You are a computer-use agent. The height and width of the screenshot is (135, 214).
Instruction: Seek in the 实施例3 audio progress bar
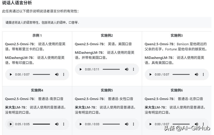coord(181,75)
